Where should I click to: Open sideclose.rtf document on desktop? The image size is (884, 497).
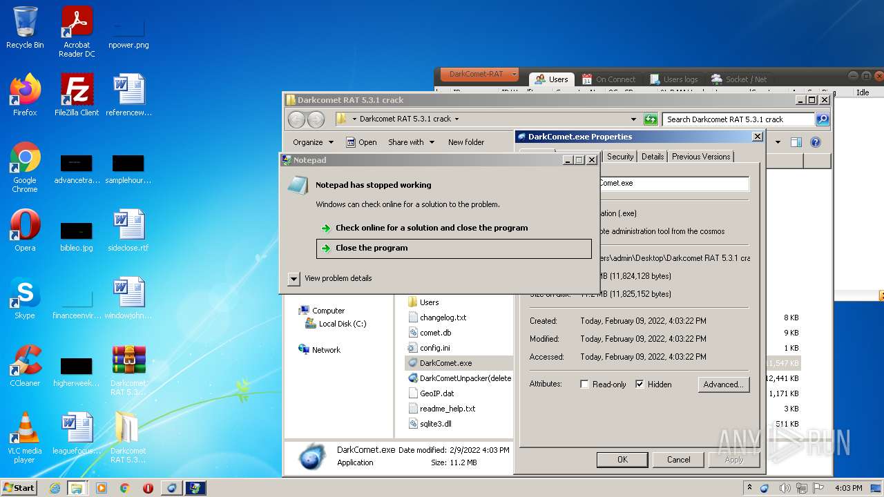(128, 231)
